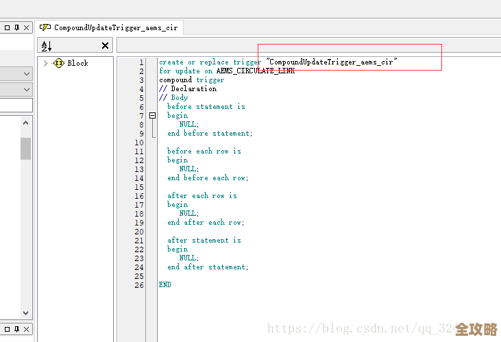Click the text field in left panel
Image resolution: width=501 pixels, height=342 pixels.
click(x=15, y=105)
